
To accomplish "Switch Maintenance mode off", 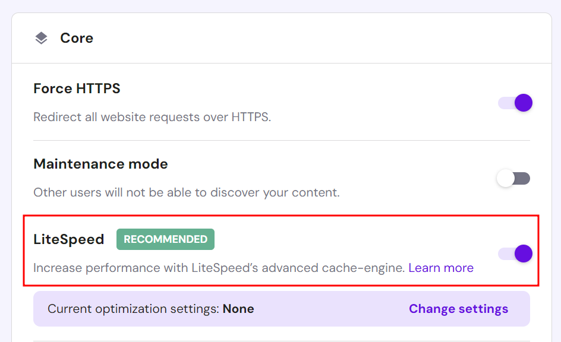I will pos(513,178).
